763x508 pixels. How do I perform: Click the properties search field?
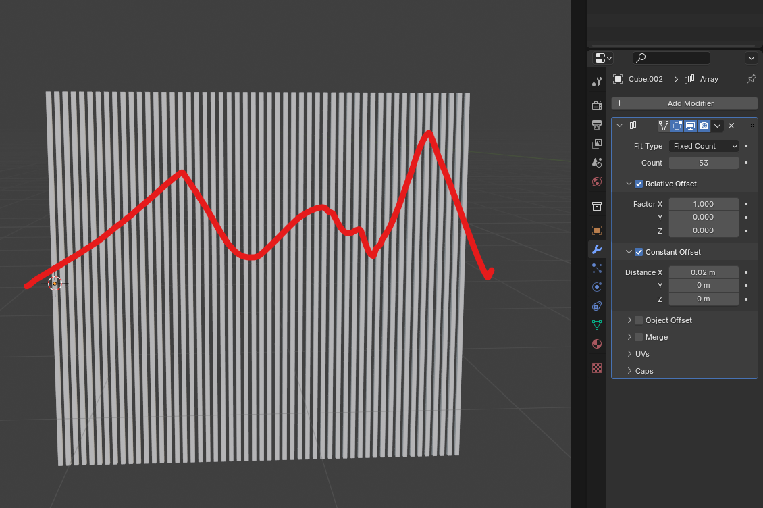671,58
